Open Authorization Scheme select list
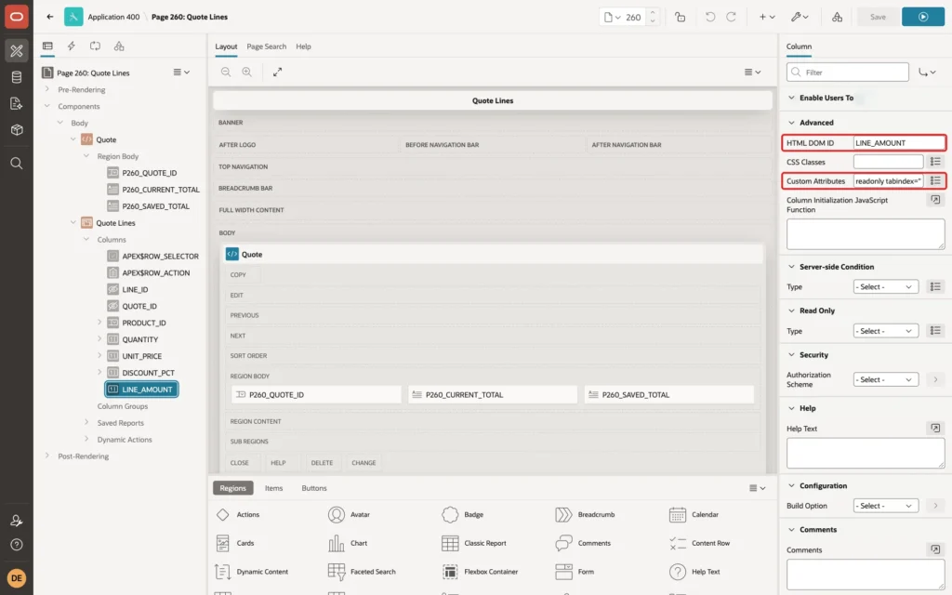The height and width of the screenshot is (595, 952). tap(885, 379)
